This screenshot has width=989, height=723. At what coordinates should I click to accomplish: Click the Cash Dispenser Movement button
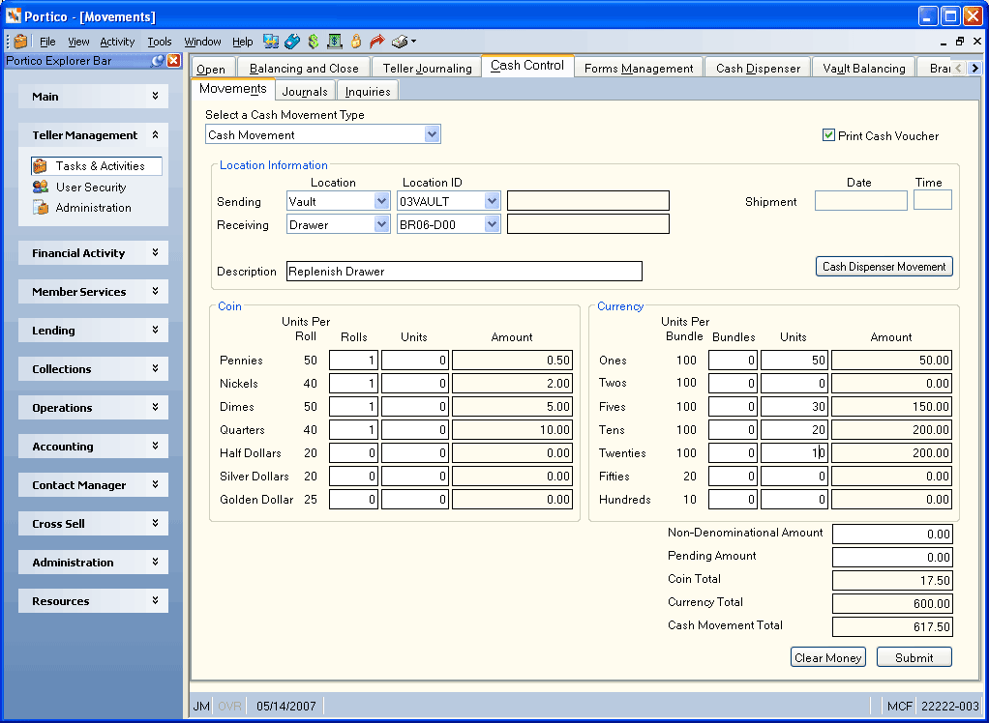[884, 267]
